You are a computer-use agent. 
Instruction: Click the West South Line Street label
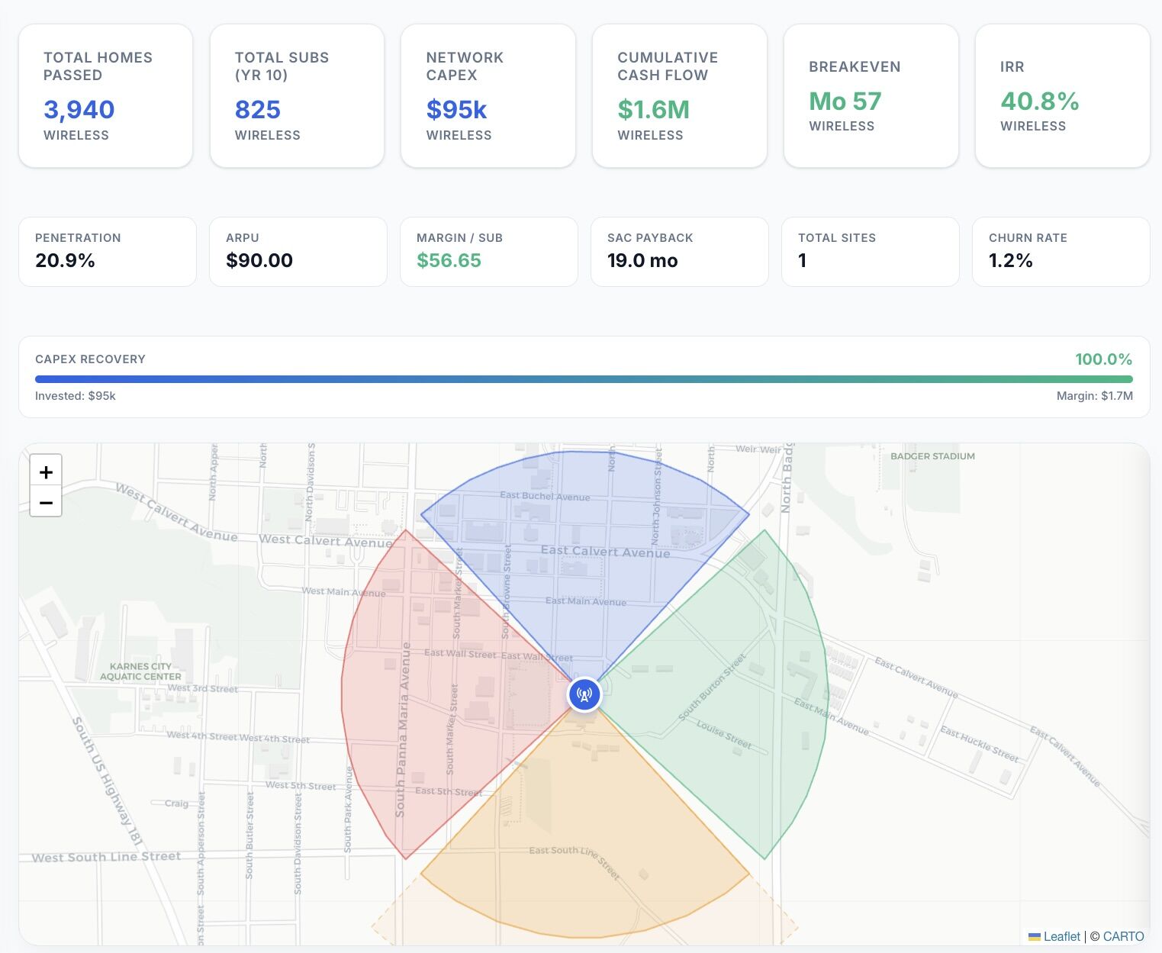coord(106,857)
